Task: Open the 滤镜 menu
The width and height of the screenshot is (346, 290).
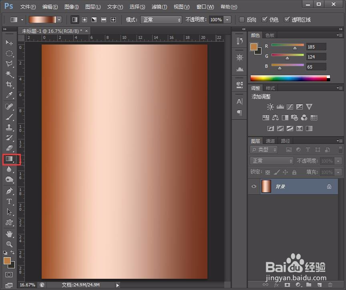Action: point(159,7)
